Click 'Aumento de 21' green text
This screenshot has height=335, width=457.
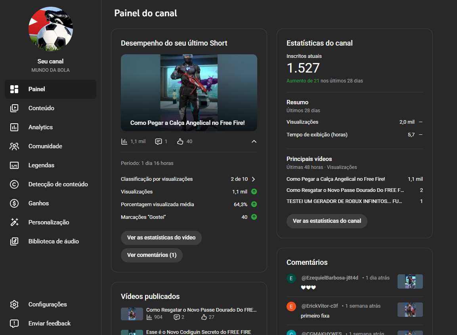click(x=303, y=81)
